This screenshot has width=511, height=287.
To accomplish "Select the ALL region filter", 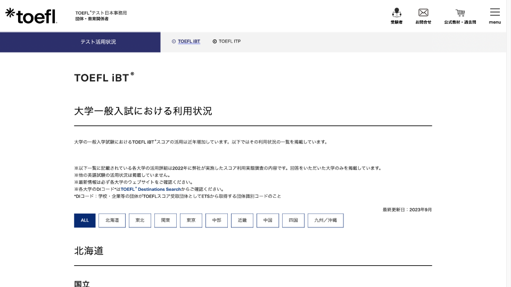I will [85, 220].
